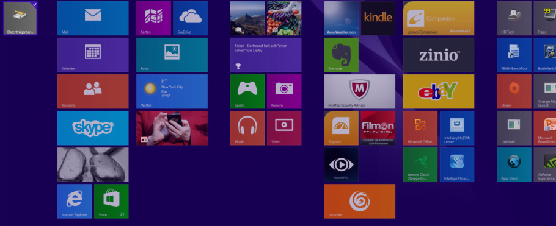This screenshot has width=556, height=226.
Task: Open the zinio tile
Action: point(439,55)
